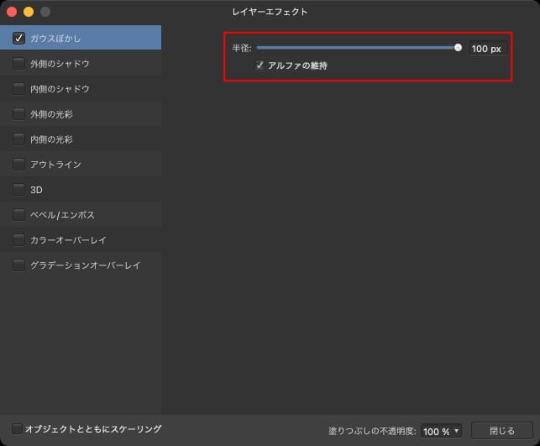This screenshot has height=446, width=540.
Task: Click the 半径 slider handle
Action: (458, 48)
